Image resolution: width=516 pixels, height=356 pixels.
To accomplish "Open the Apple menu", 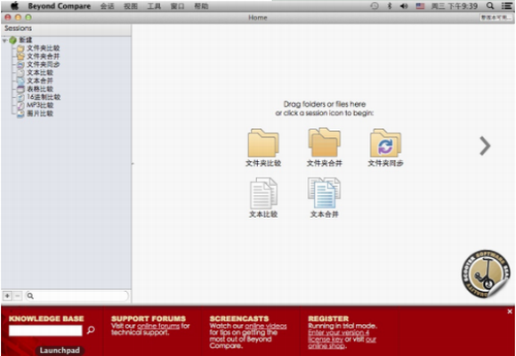I will tap(14, 5).
